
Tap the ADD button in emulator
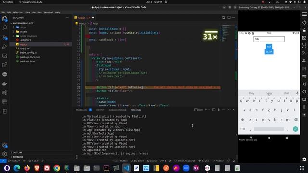[x=269, y=47]
